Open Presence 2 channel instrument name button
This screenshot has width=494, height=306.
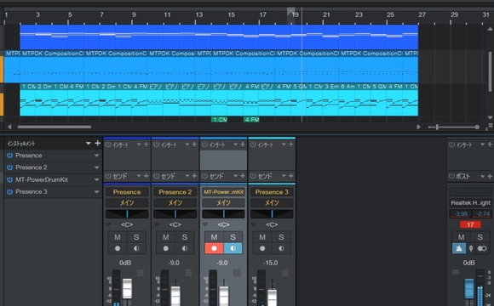click(x=175, y=192)
